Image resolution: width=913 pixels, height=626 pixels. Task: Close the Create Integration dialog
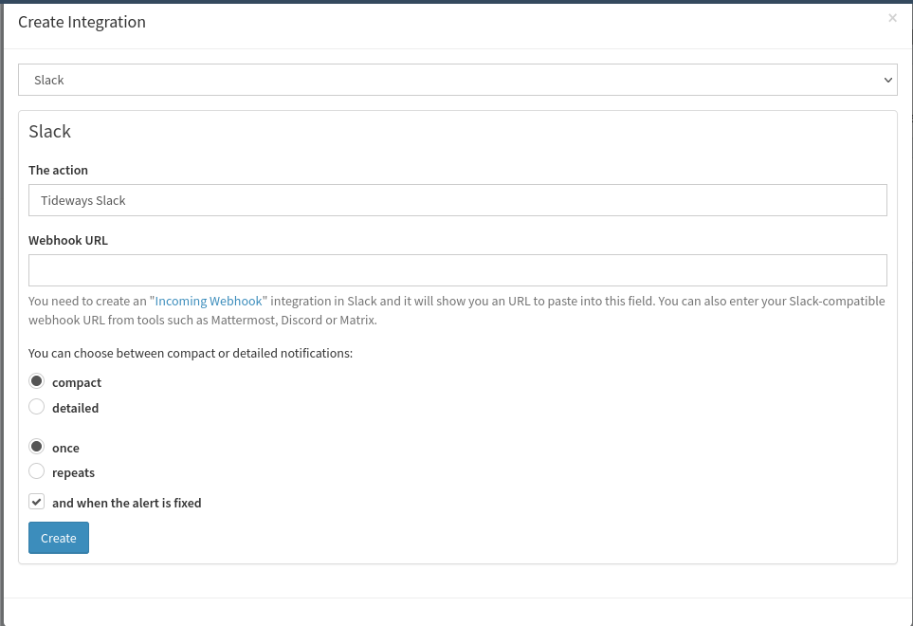892,18
